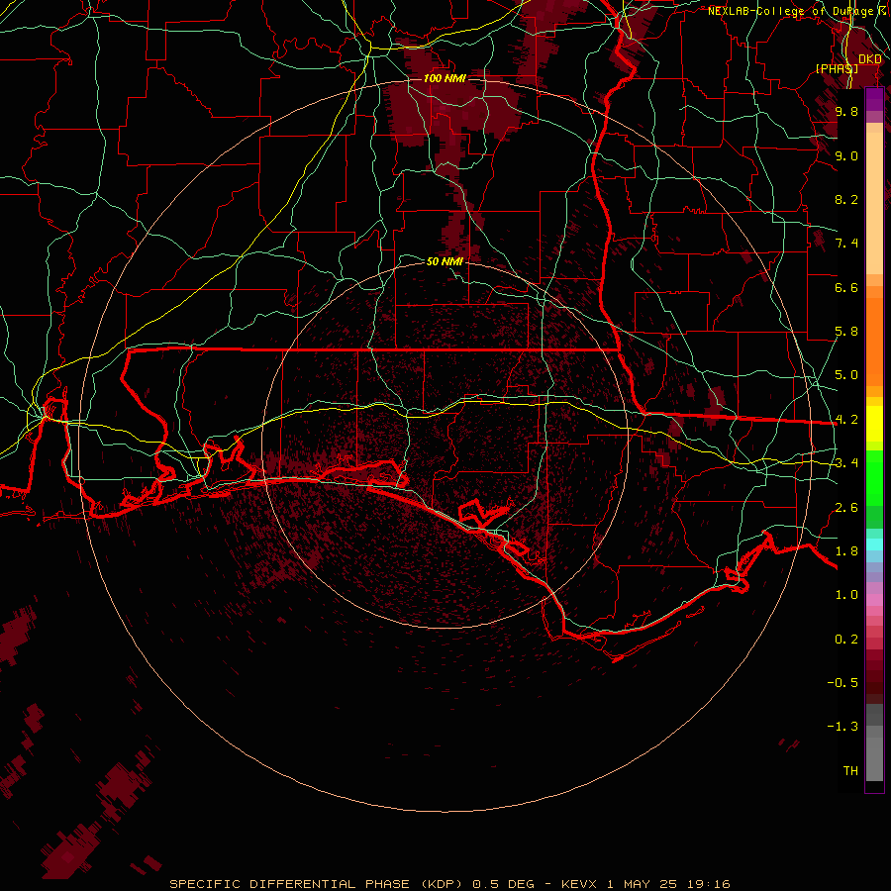Click the 9.8 scale value
The image size is (891, 891).
pos(846,111)
